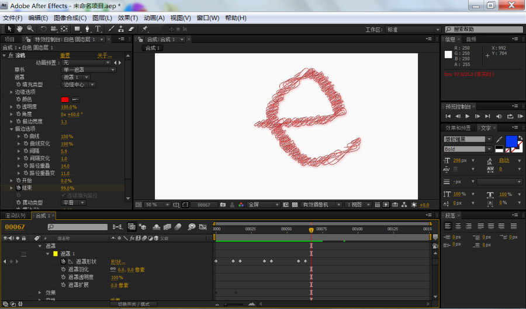Open the 效果(T) menu
The height and width of the screenshot is (309, 526).
click(x=128, y=18)
